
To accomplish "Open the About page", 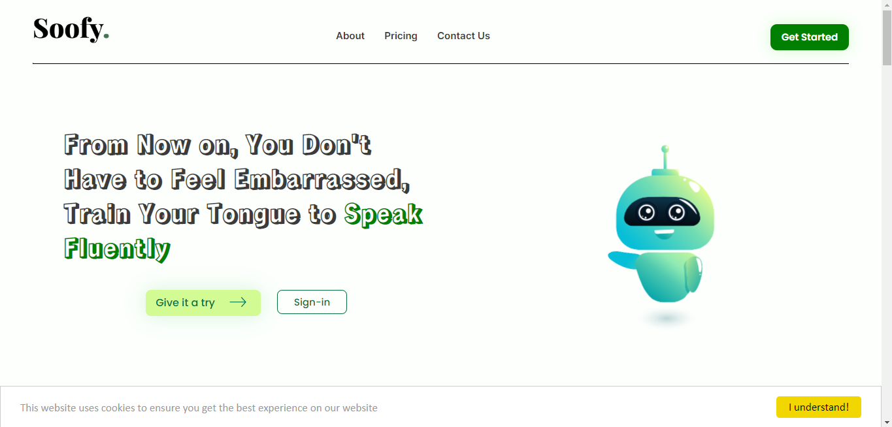I will (x=350, y=36).
